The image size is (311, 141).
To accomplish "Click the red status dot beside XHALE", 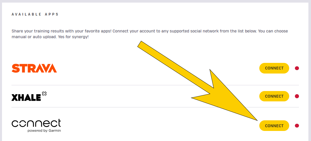I will click(297, 96).
